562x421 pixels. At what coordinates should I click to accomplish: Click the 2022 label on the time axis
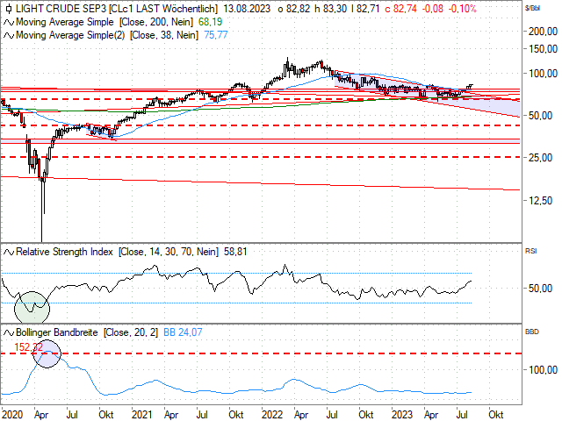pyautogui.click(x=272, y=415)
